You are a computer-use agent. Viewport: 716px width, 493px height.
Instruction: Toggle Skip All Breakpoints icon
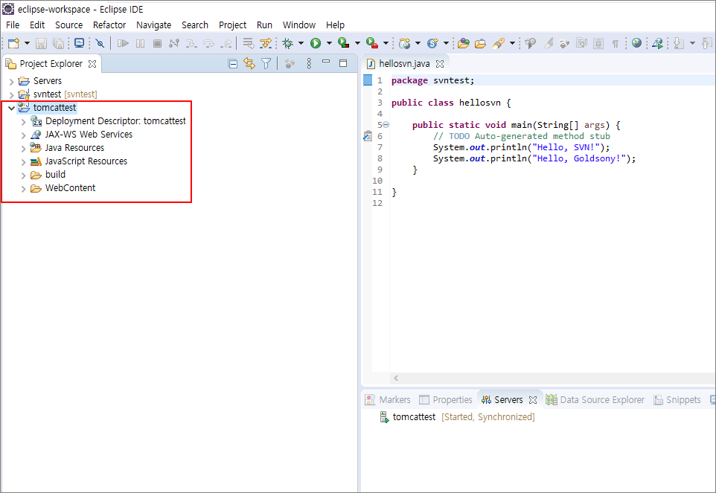coord(100,43)
